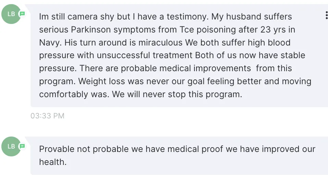Click green chat badge on top LB avatar
Viewport: 328px width, 180px height.
[x=22, y=14]
